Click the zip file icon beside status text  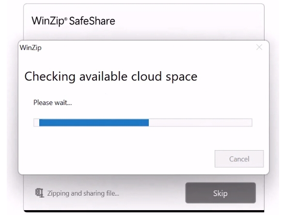39,193
